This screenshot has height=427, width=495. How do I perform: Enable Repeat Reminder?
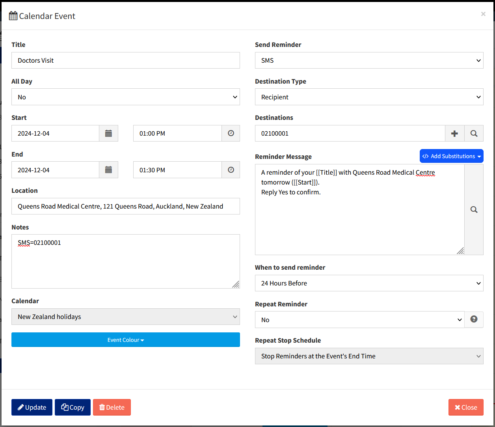coord(360,319)
